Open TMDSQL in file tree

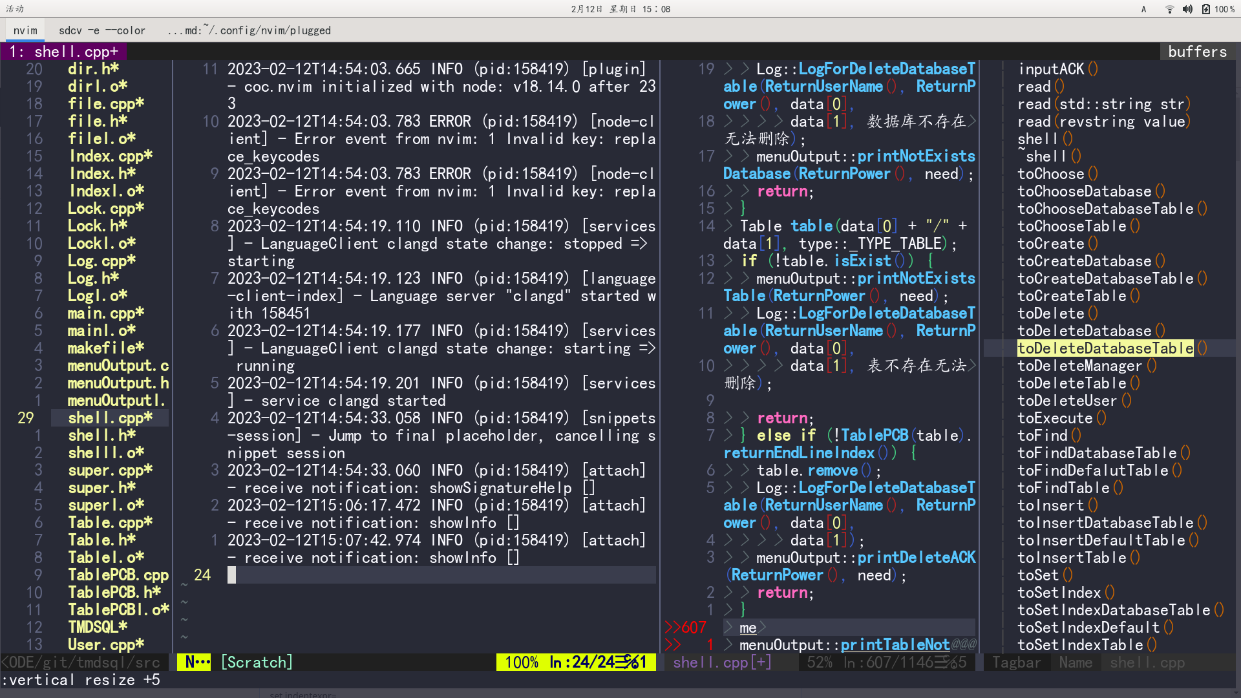[98, 628]
